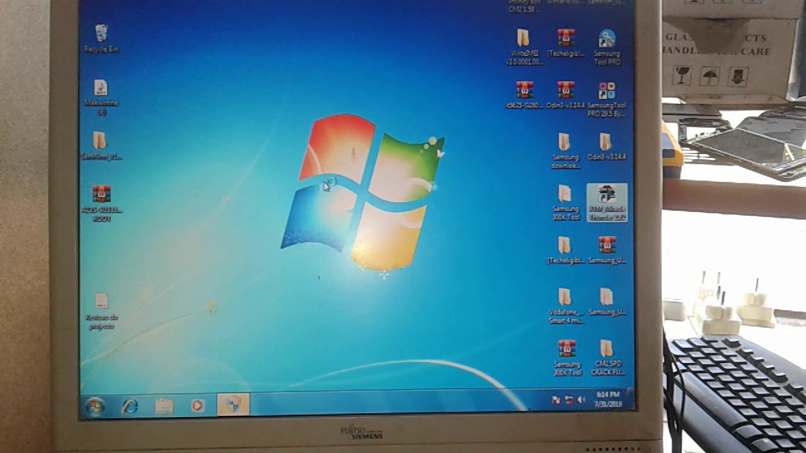The height and width of the screenshot is (453, 806).
Task: Open the WriteIMEI v3.0.0001 folder
Action: coord(524,47)
